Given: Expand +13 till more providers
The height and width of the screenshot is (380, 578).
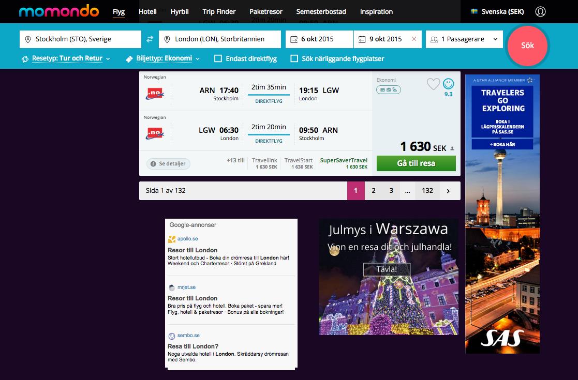Looking at the screenshot, I should coord(235,161).
